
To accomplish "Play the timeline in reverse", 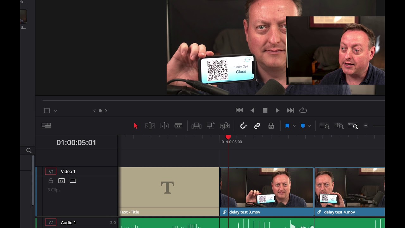I will click(252, 110).
